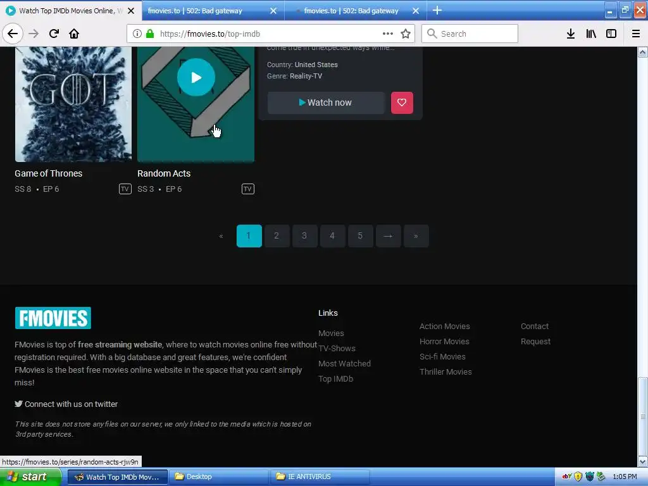Viewport: 648px width, 486px height.
Task: Click the eBay tray icon in system tray
Action: pos(567,477)
